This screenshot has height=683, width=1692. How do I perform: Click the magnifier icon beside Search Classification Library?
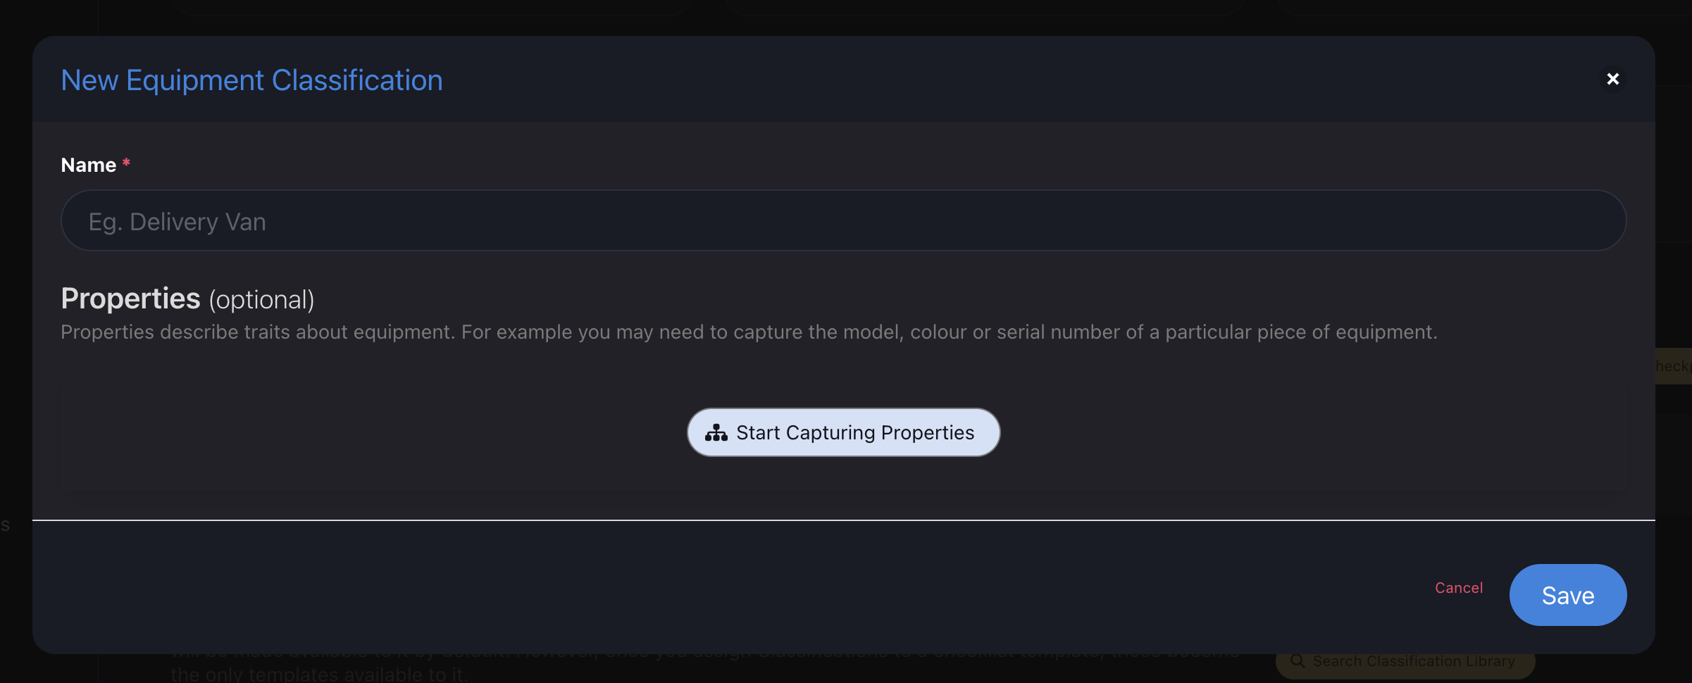point(1298,661)
